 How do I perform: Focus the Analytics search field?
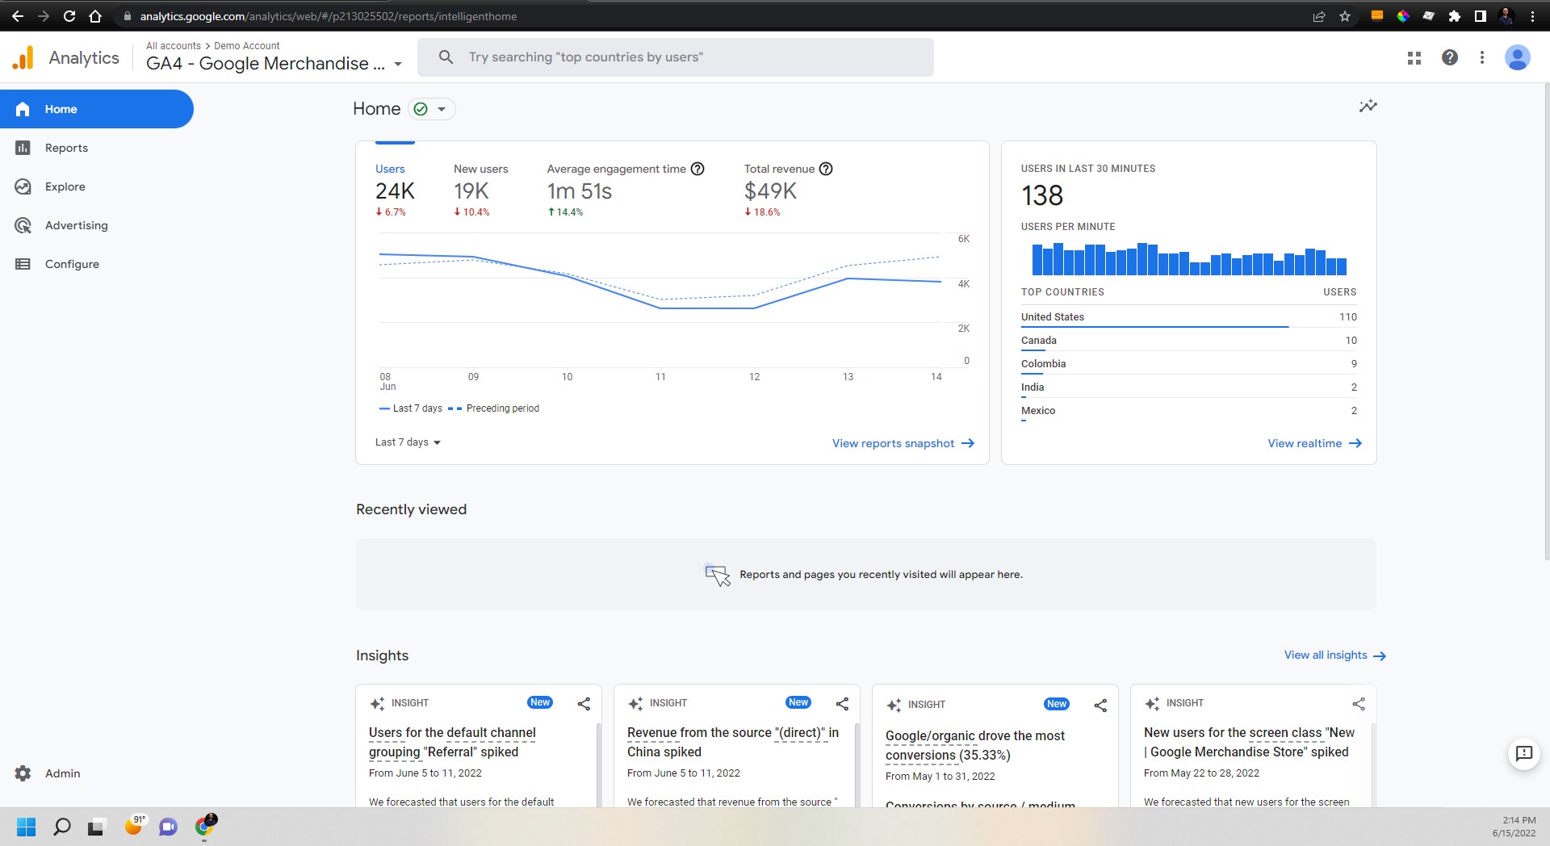[x=675, y=57]
